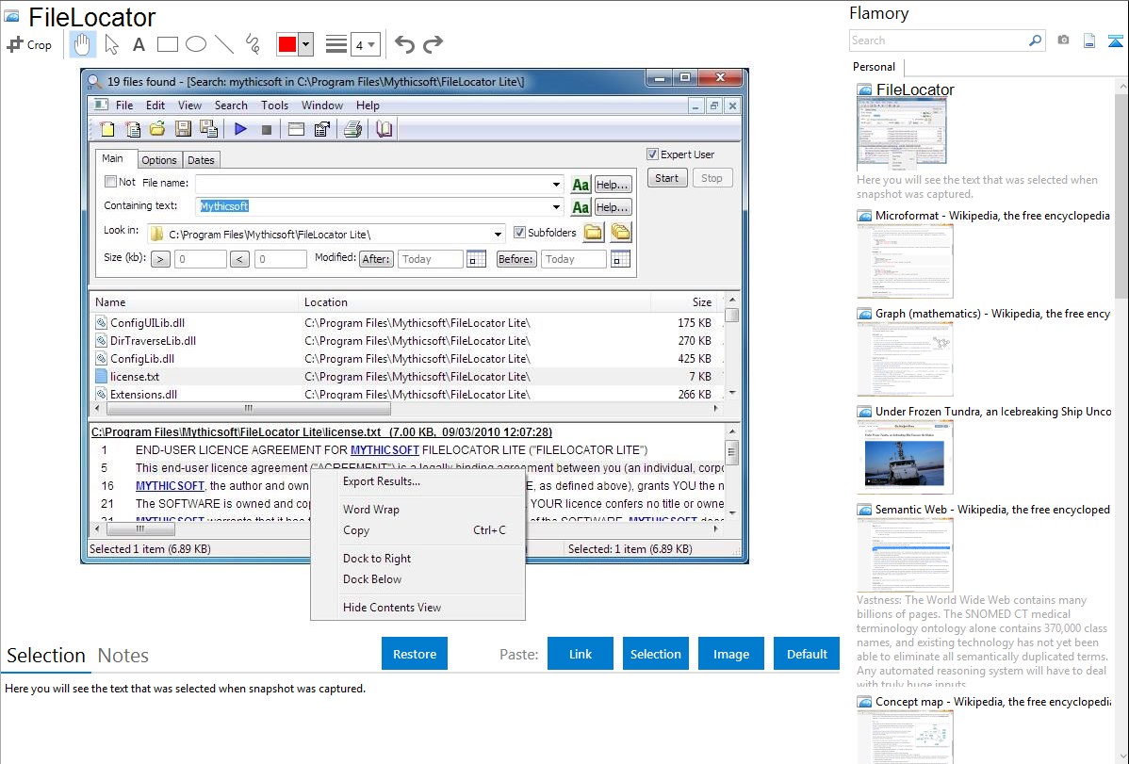Open the Tools menu
The height and width of the screenshot is (764, 1129).
[x=274, y=106]
